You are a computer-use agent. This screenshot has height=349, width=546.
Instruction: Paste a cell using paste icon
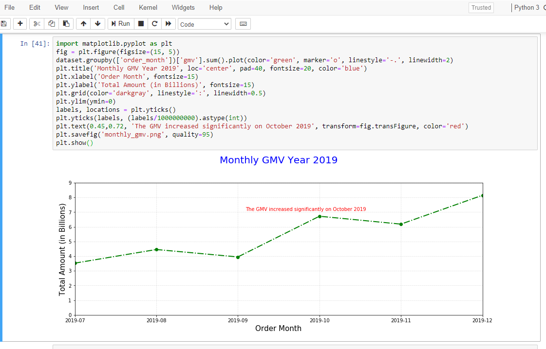66,23
